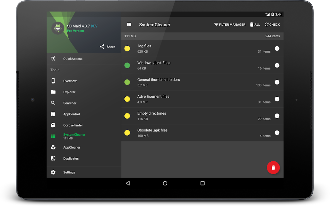Tap the Android home navigation button
Image resolution: width=330 pixels, height=206 pixels.
[165, 183]
